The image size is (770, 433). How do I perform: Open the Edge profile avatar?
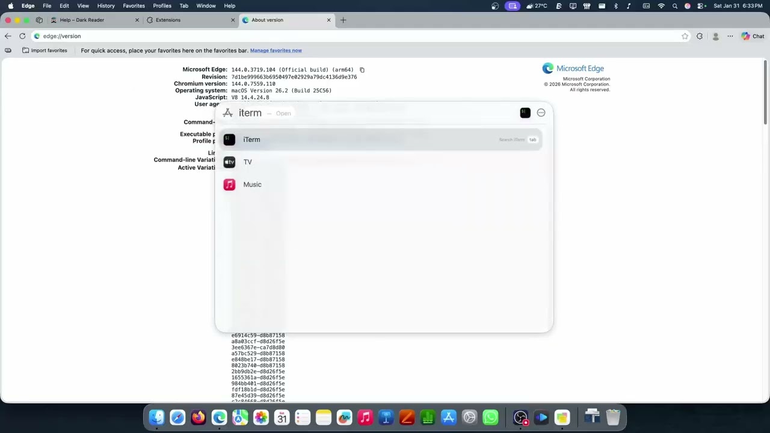coord(715,36)
